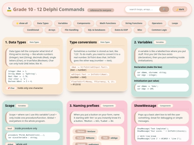Click the procedure TForm1.Button1Click code block
194x145 pixels.
[33, 136]
